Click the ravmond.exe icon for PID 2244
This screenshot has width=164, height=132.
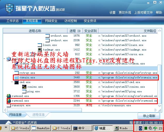click(9, 101)
